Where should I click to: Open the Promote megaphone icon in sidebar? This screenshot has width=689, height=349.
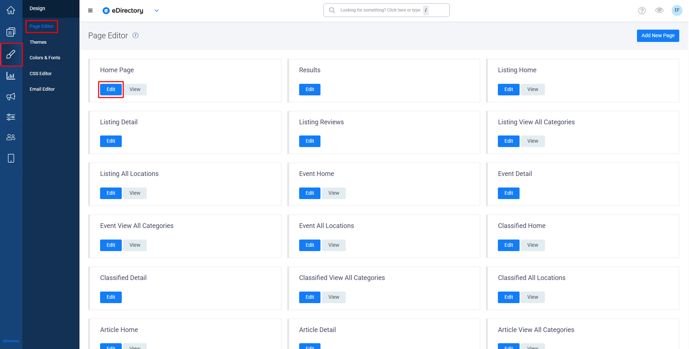tap(11, 96)
